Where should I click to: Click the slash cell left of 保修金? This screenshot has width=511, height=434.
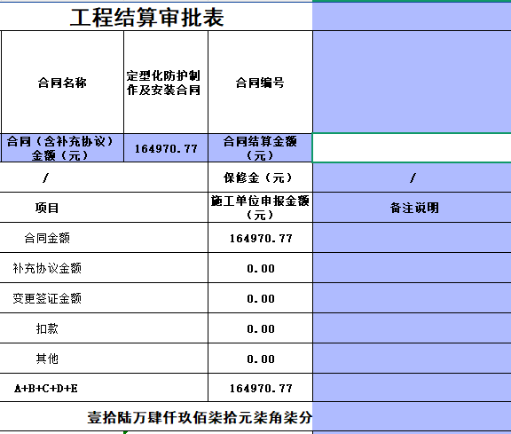(x=104, y=178)
